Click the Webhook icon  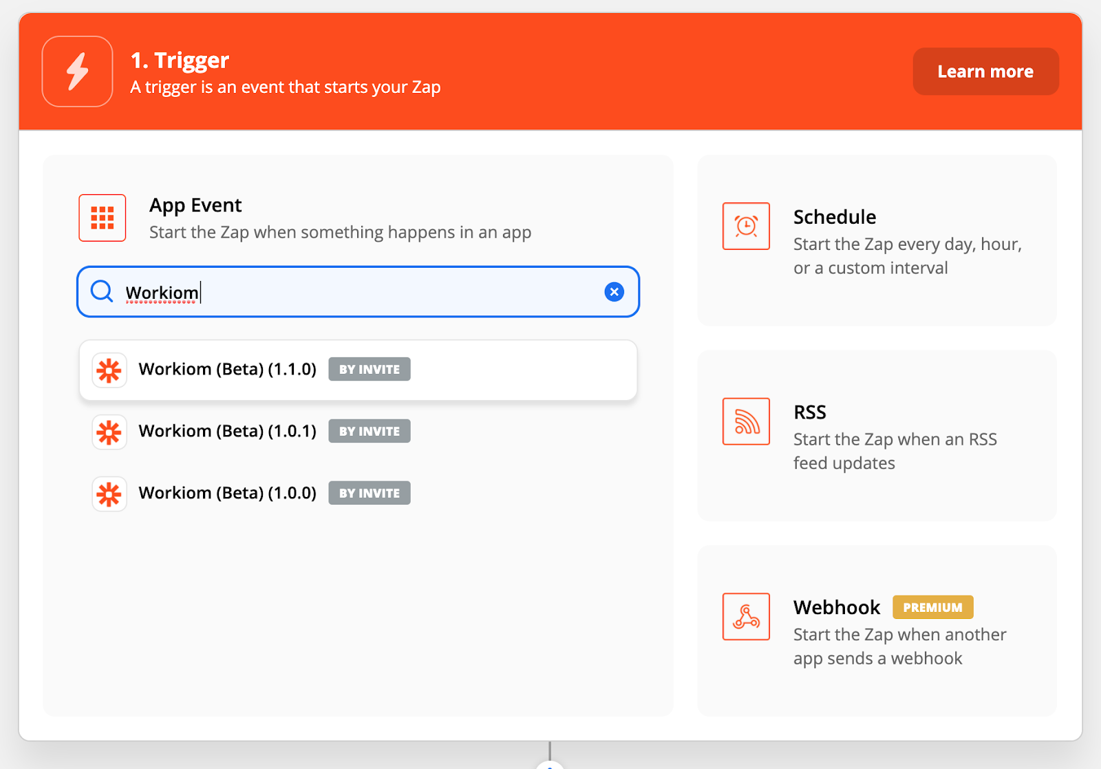point(746,616)
